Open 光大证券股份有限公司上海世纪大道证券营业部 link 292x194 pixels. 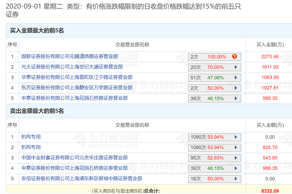click(72, 67)
